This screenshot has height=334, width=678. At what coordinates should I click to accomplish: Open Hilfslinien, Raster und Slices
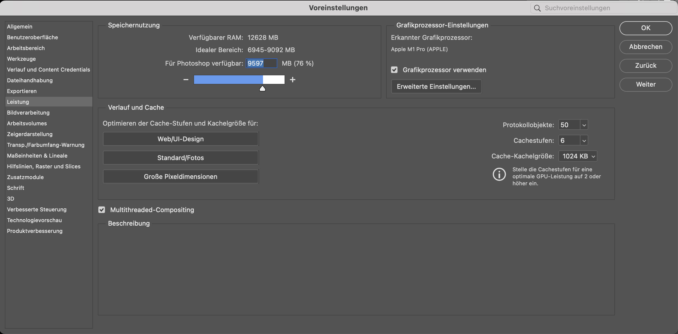[x=49, y=166]
